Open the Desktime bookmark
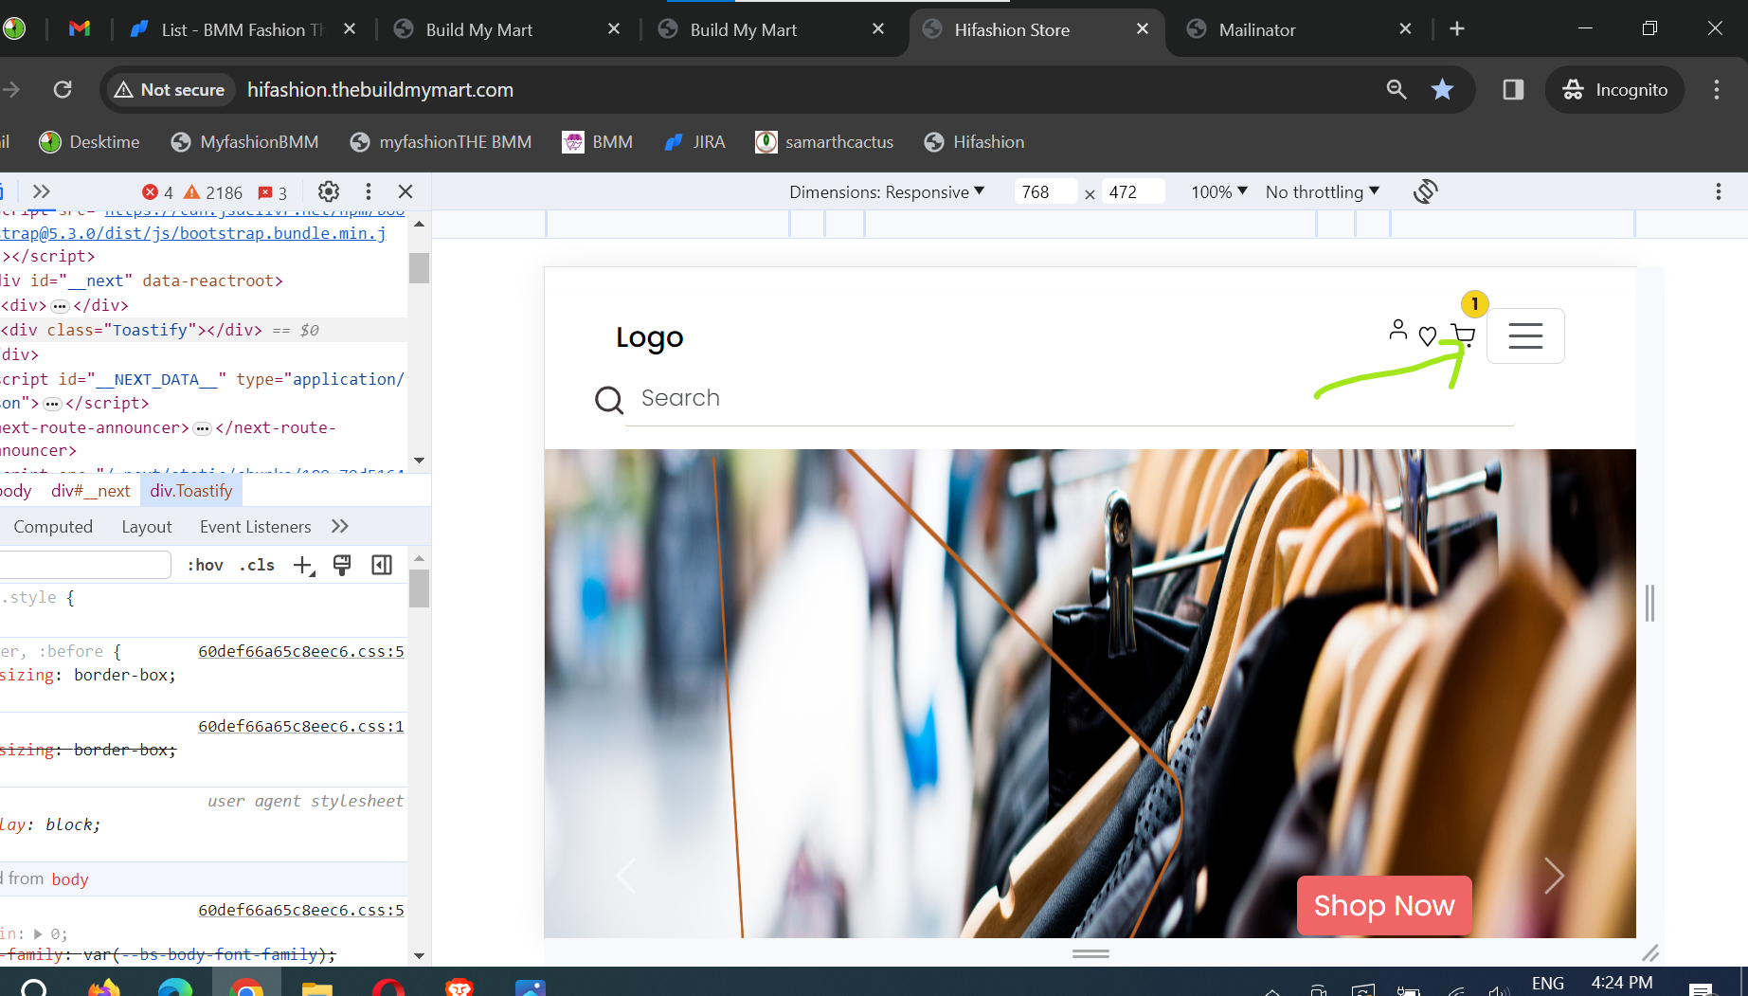This screenshot has height=996, width=1748. coord(90,142)
